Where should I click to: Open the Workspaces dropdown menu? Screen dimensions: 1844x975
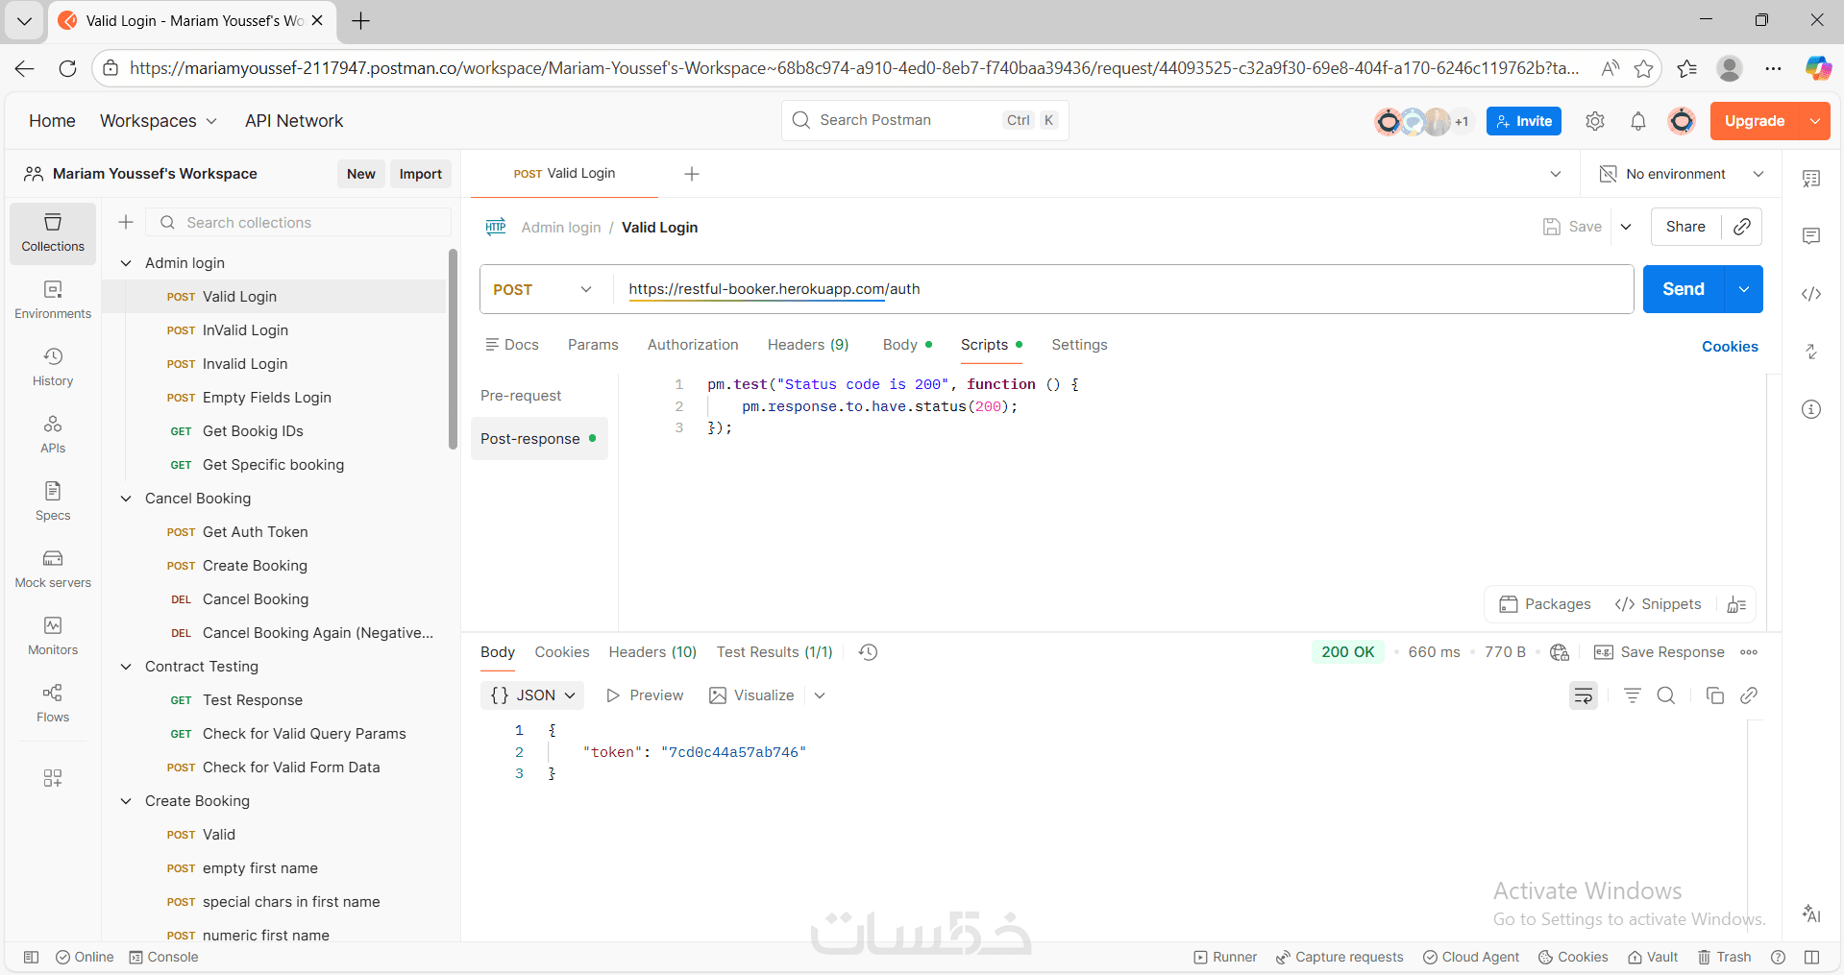click(159, 121)
